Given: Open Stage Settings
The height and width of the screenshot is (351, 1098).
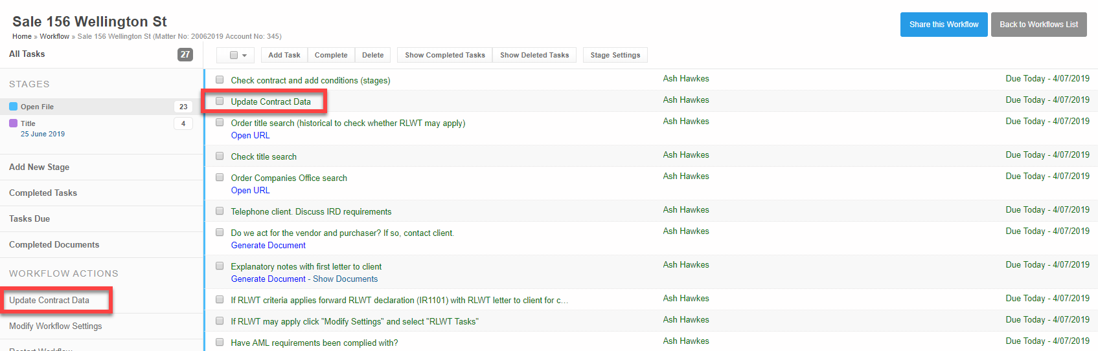Looking at the screenshot, I should (615, 55).
